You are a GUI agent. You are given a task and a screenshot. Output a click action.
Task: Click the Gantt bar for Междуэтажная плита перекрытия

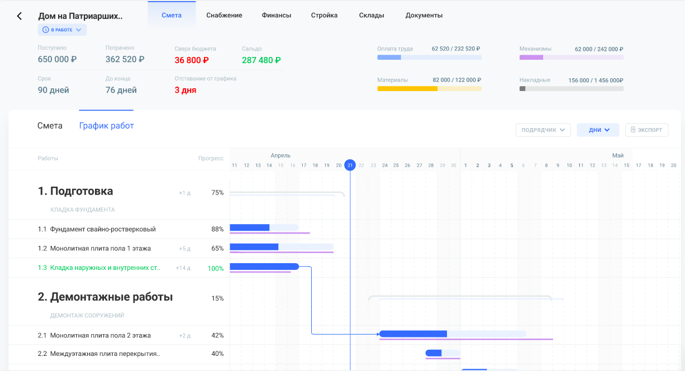442,353
